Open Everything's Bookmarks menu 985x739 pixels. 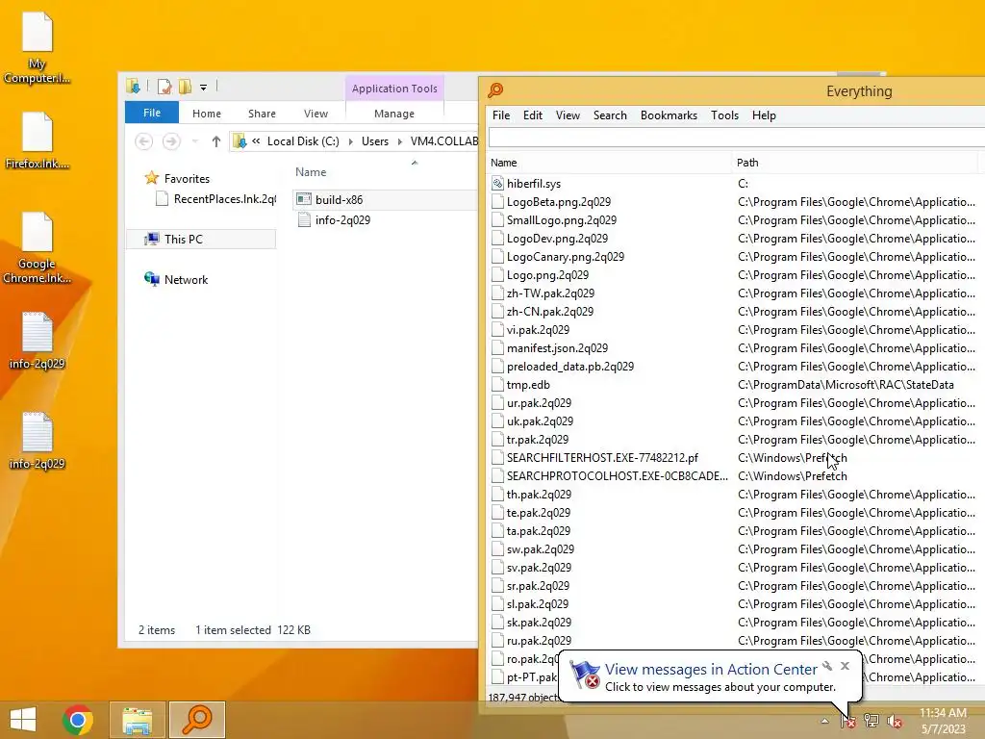669,115
